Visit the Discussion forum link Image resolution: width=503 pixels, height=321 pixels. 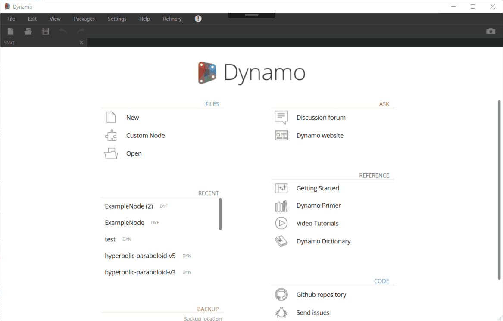(321, 117)
